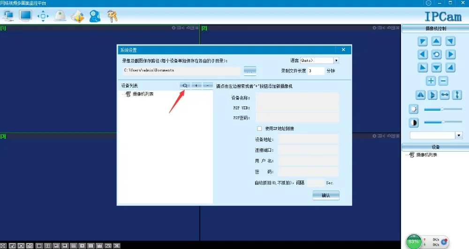Viewport: 469px width, 249px height.
Task: Click the checkmark button in bottom bar
Action: 12,246
